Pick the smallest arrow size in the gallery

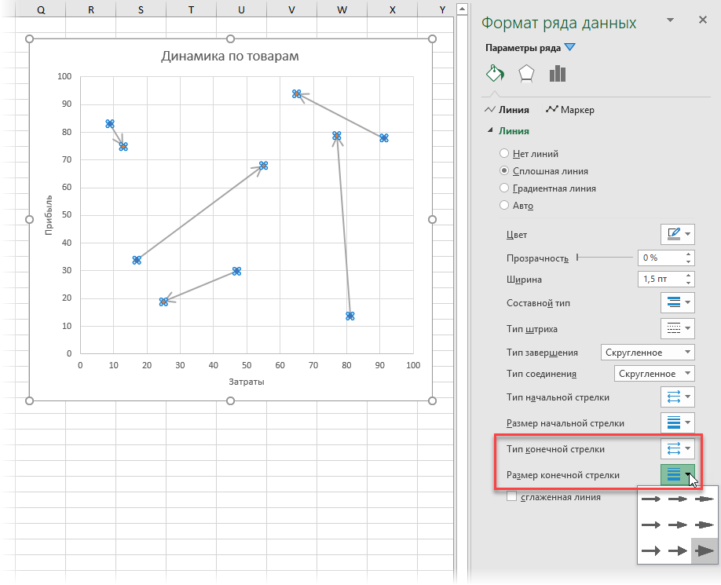(x=650, y=499)
